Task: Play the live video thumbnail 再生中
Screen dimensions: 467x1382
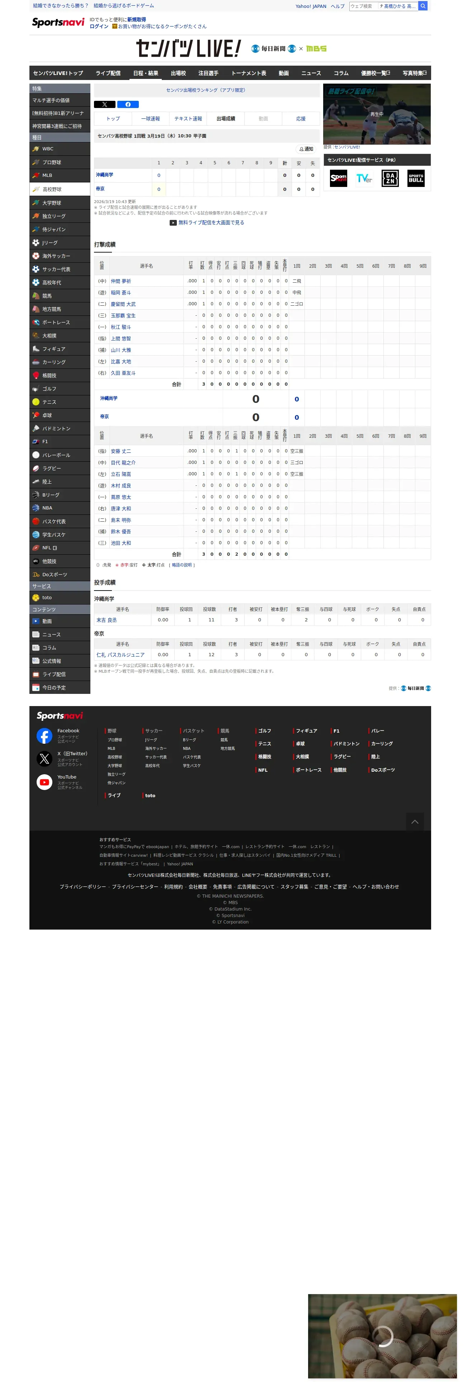Action: [x=377, y=114]
